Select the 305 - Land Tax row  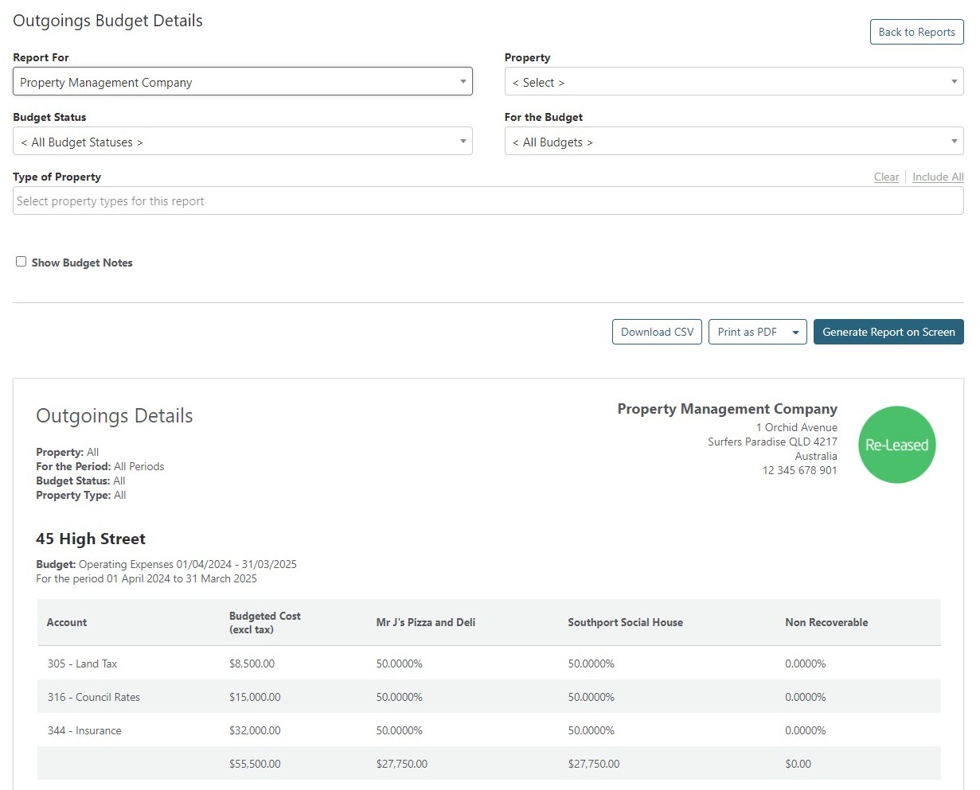pos(489,664)
